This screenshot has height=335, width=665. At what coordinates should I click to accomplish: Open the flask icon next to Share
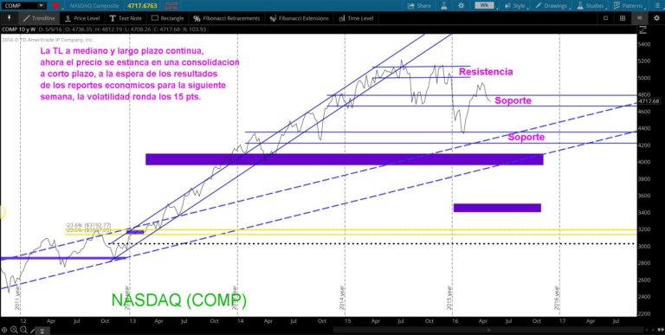(x=444, y=5)
